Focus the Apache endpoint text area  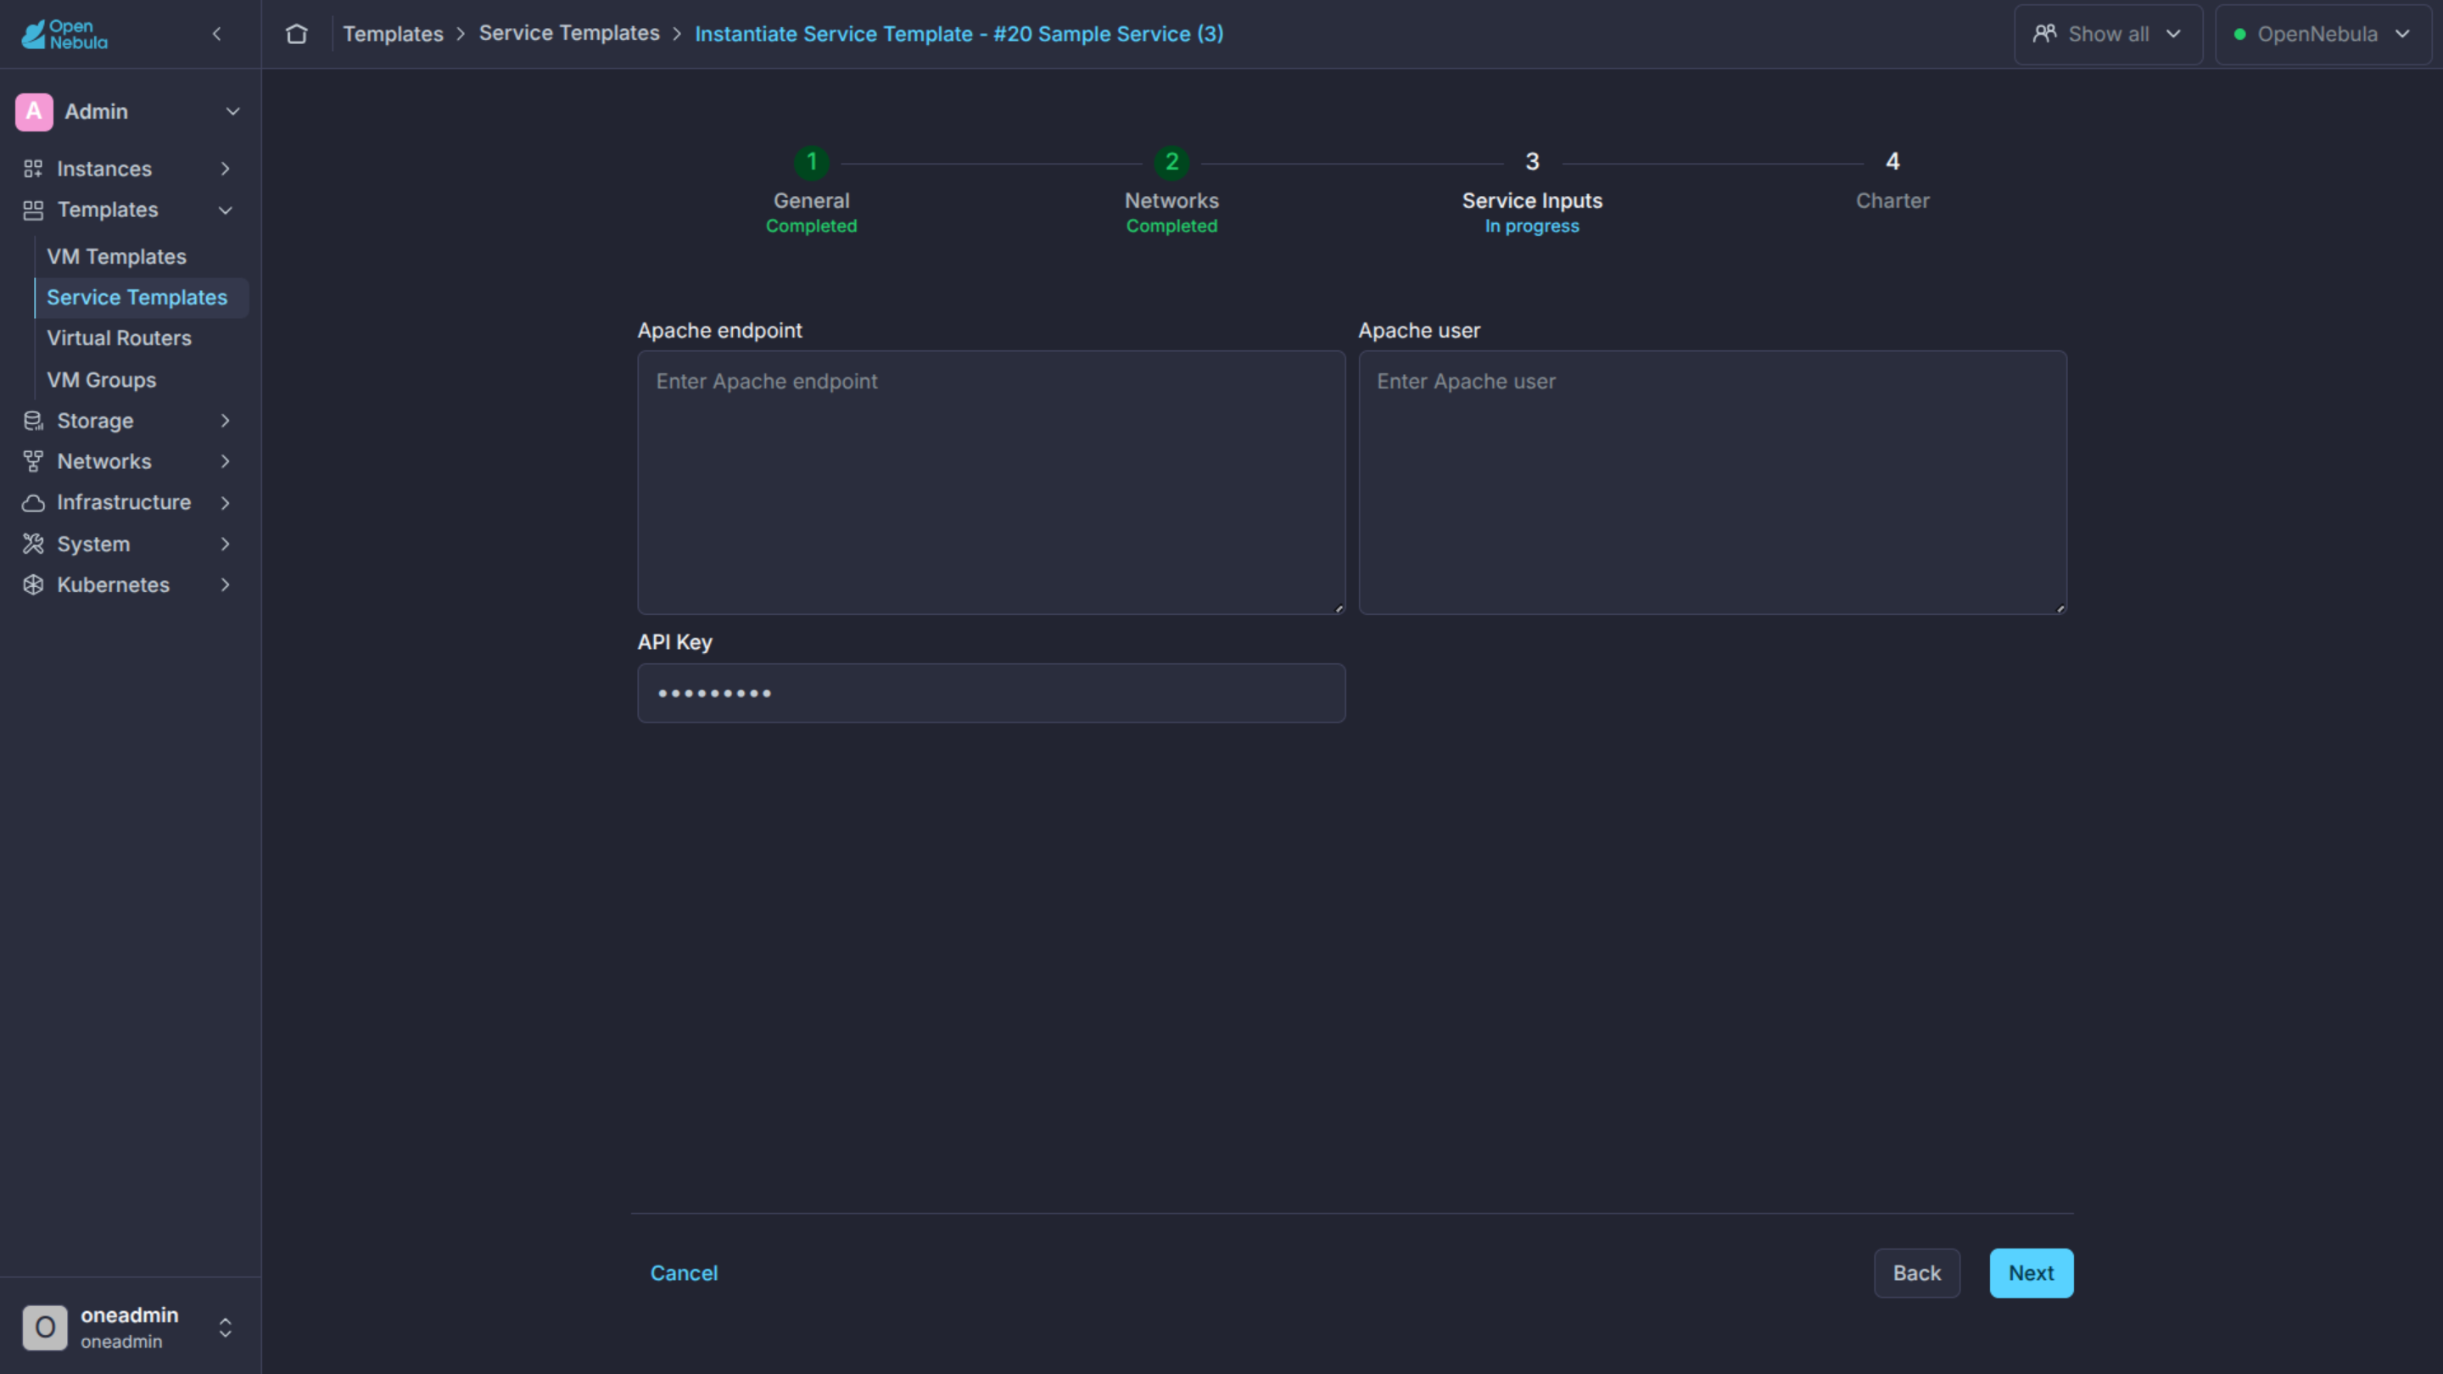(991, 483)
